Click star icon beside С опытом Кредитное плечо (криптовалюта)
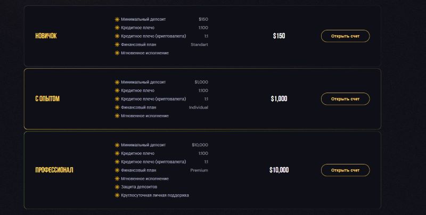The image size is (426, 215). tap(117, 99)
